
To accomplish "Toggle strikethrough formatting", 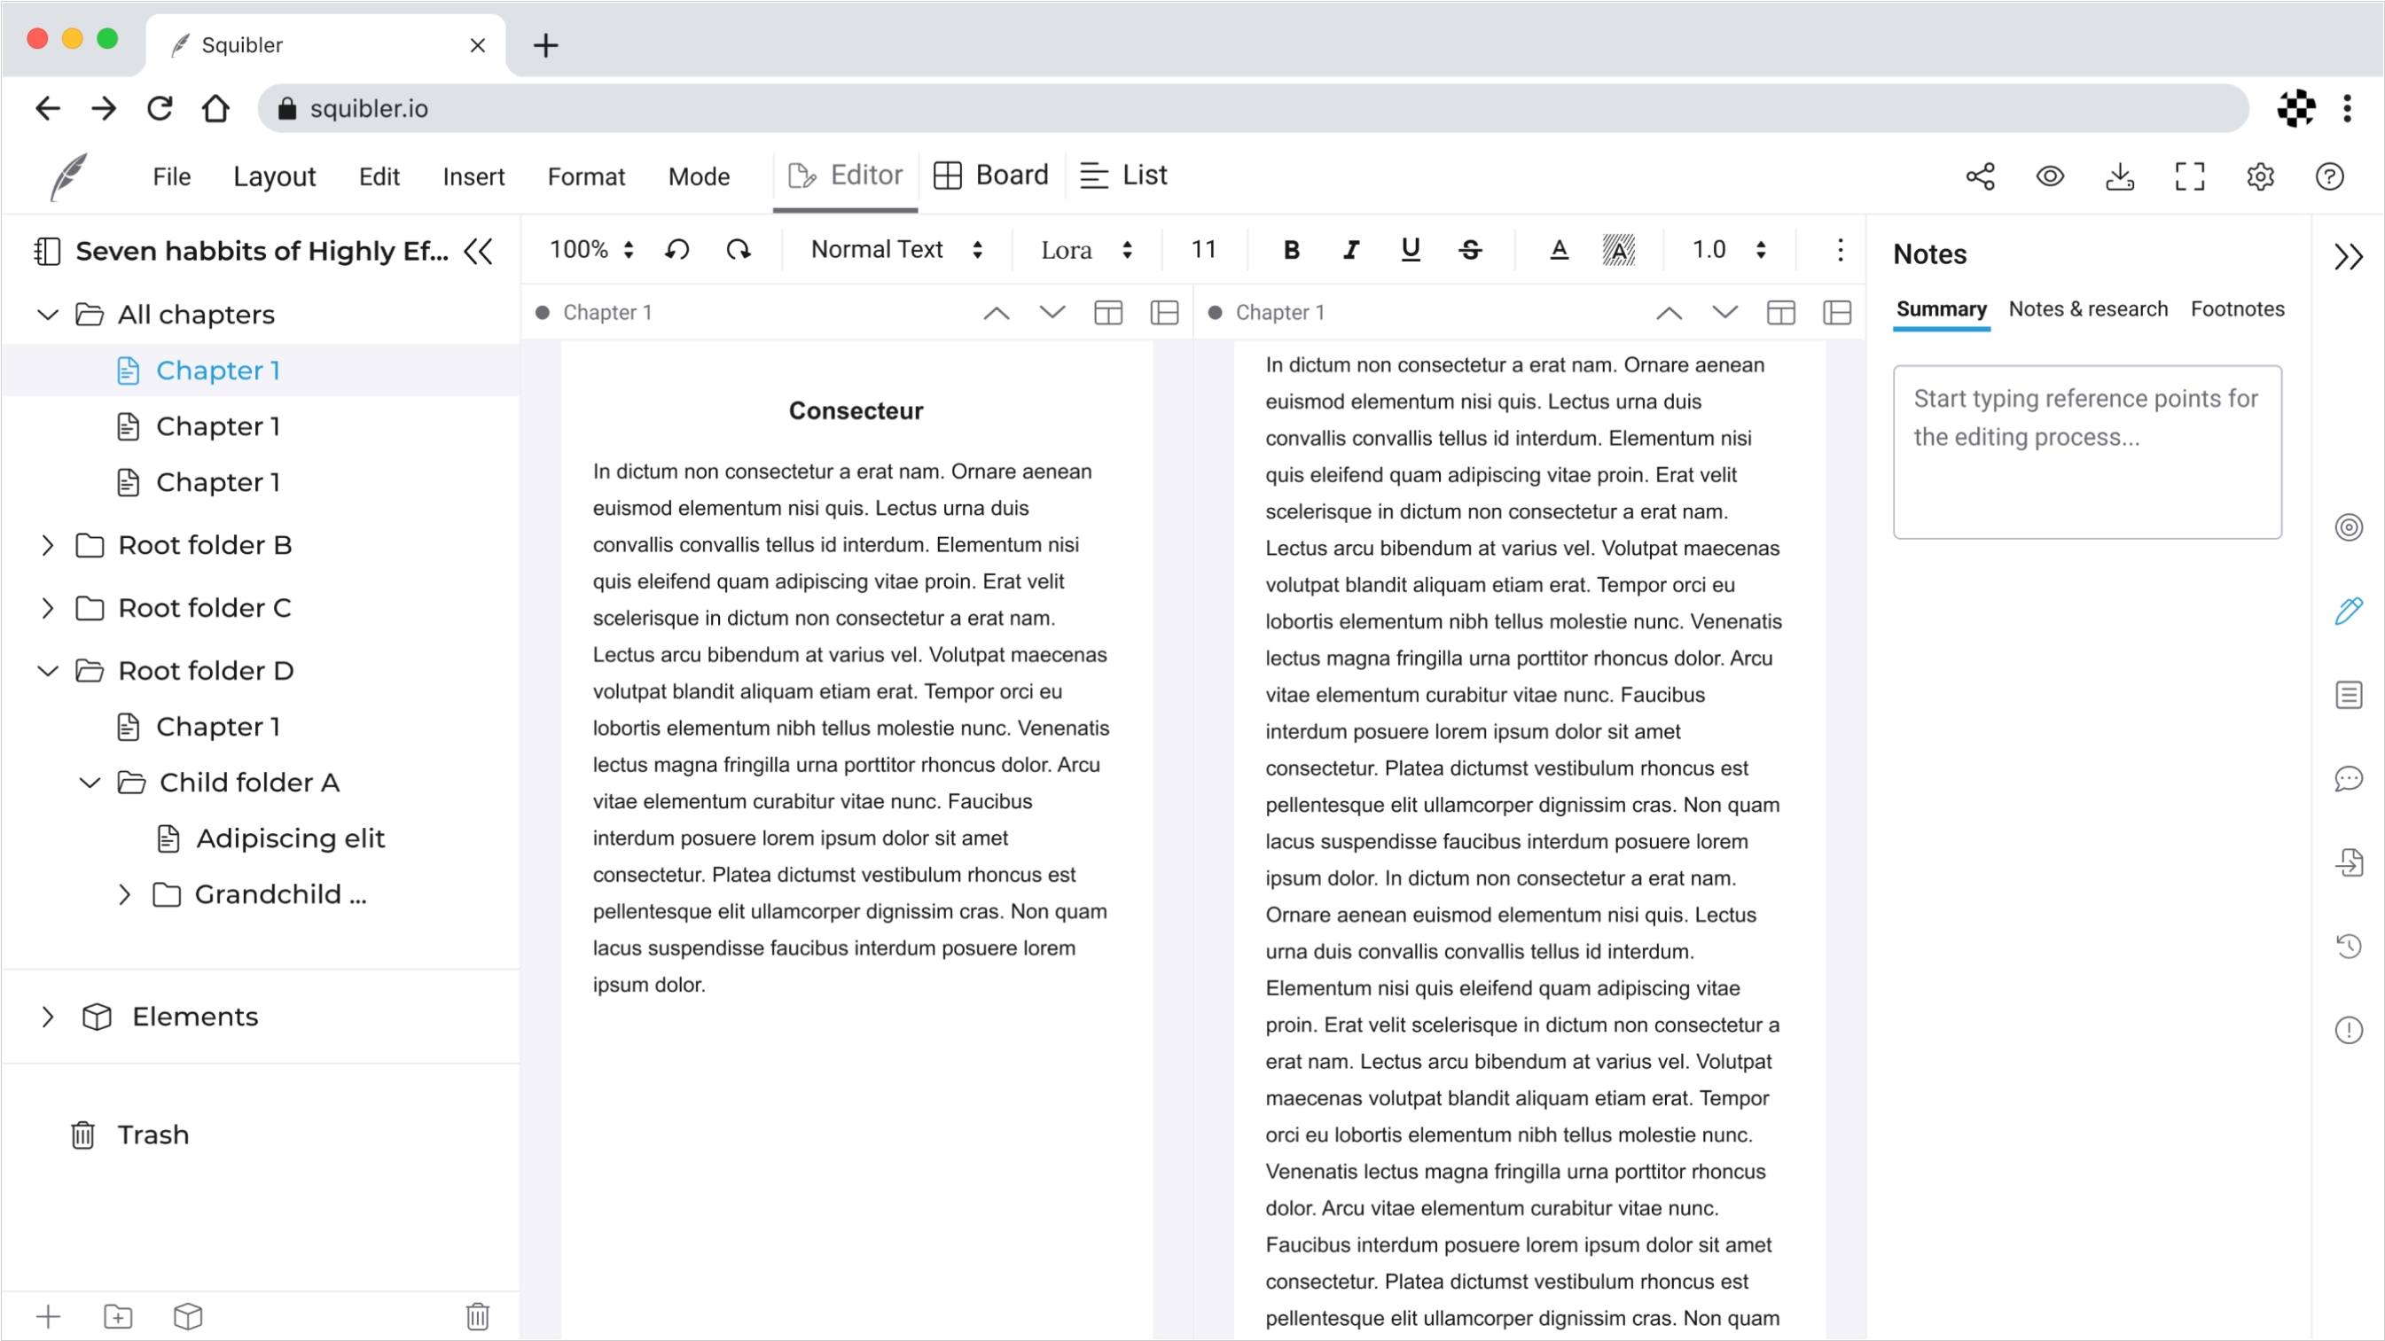I will 1470,249.
